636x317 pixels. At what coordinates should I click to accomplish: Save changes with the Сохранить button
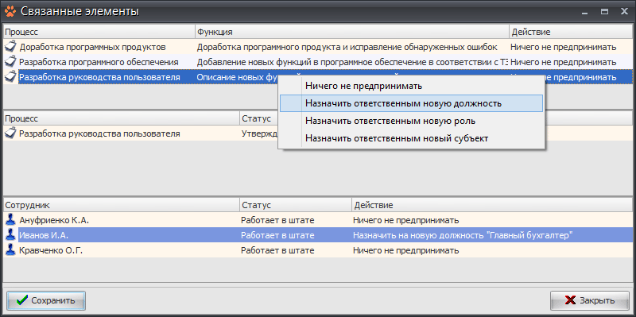(x=46, y=300)
